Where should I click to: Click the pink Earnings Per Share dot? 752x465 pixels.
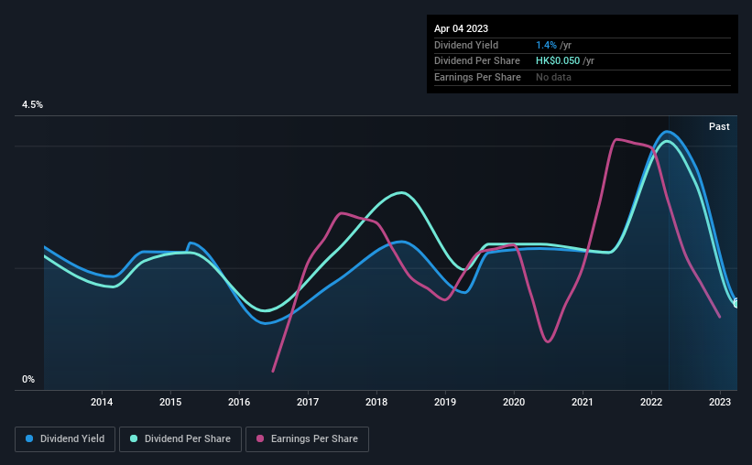click(260, 438)
